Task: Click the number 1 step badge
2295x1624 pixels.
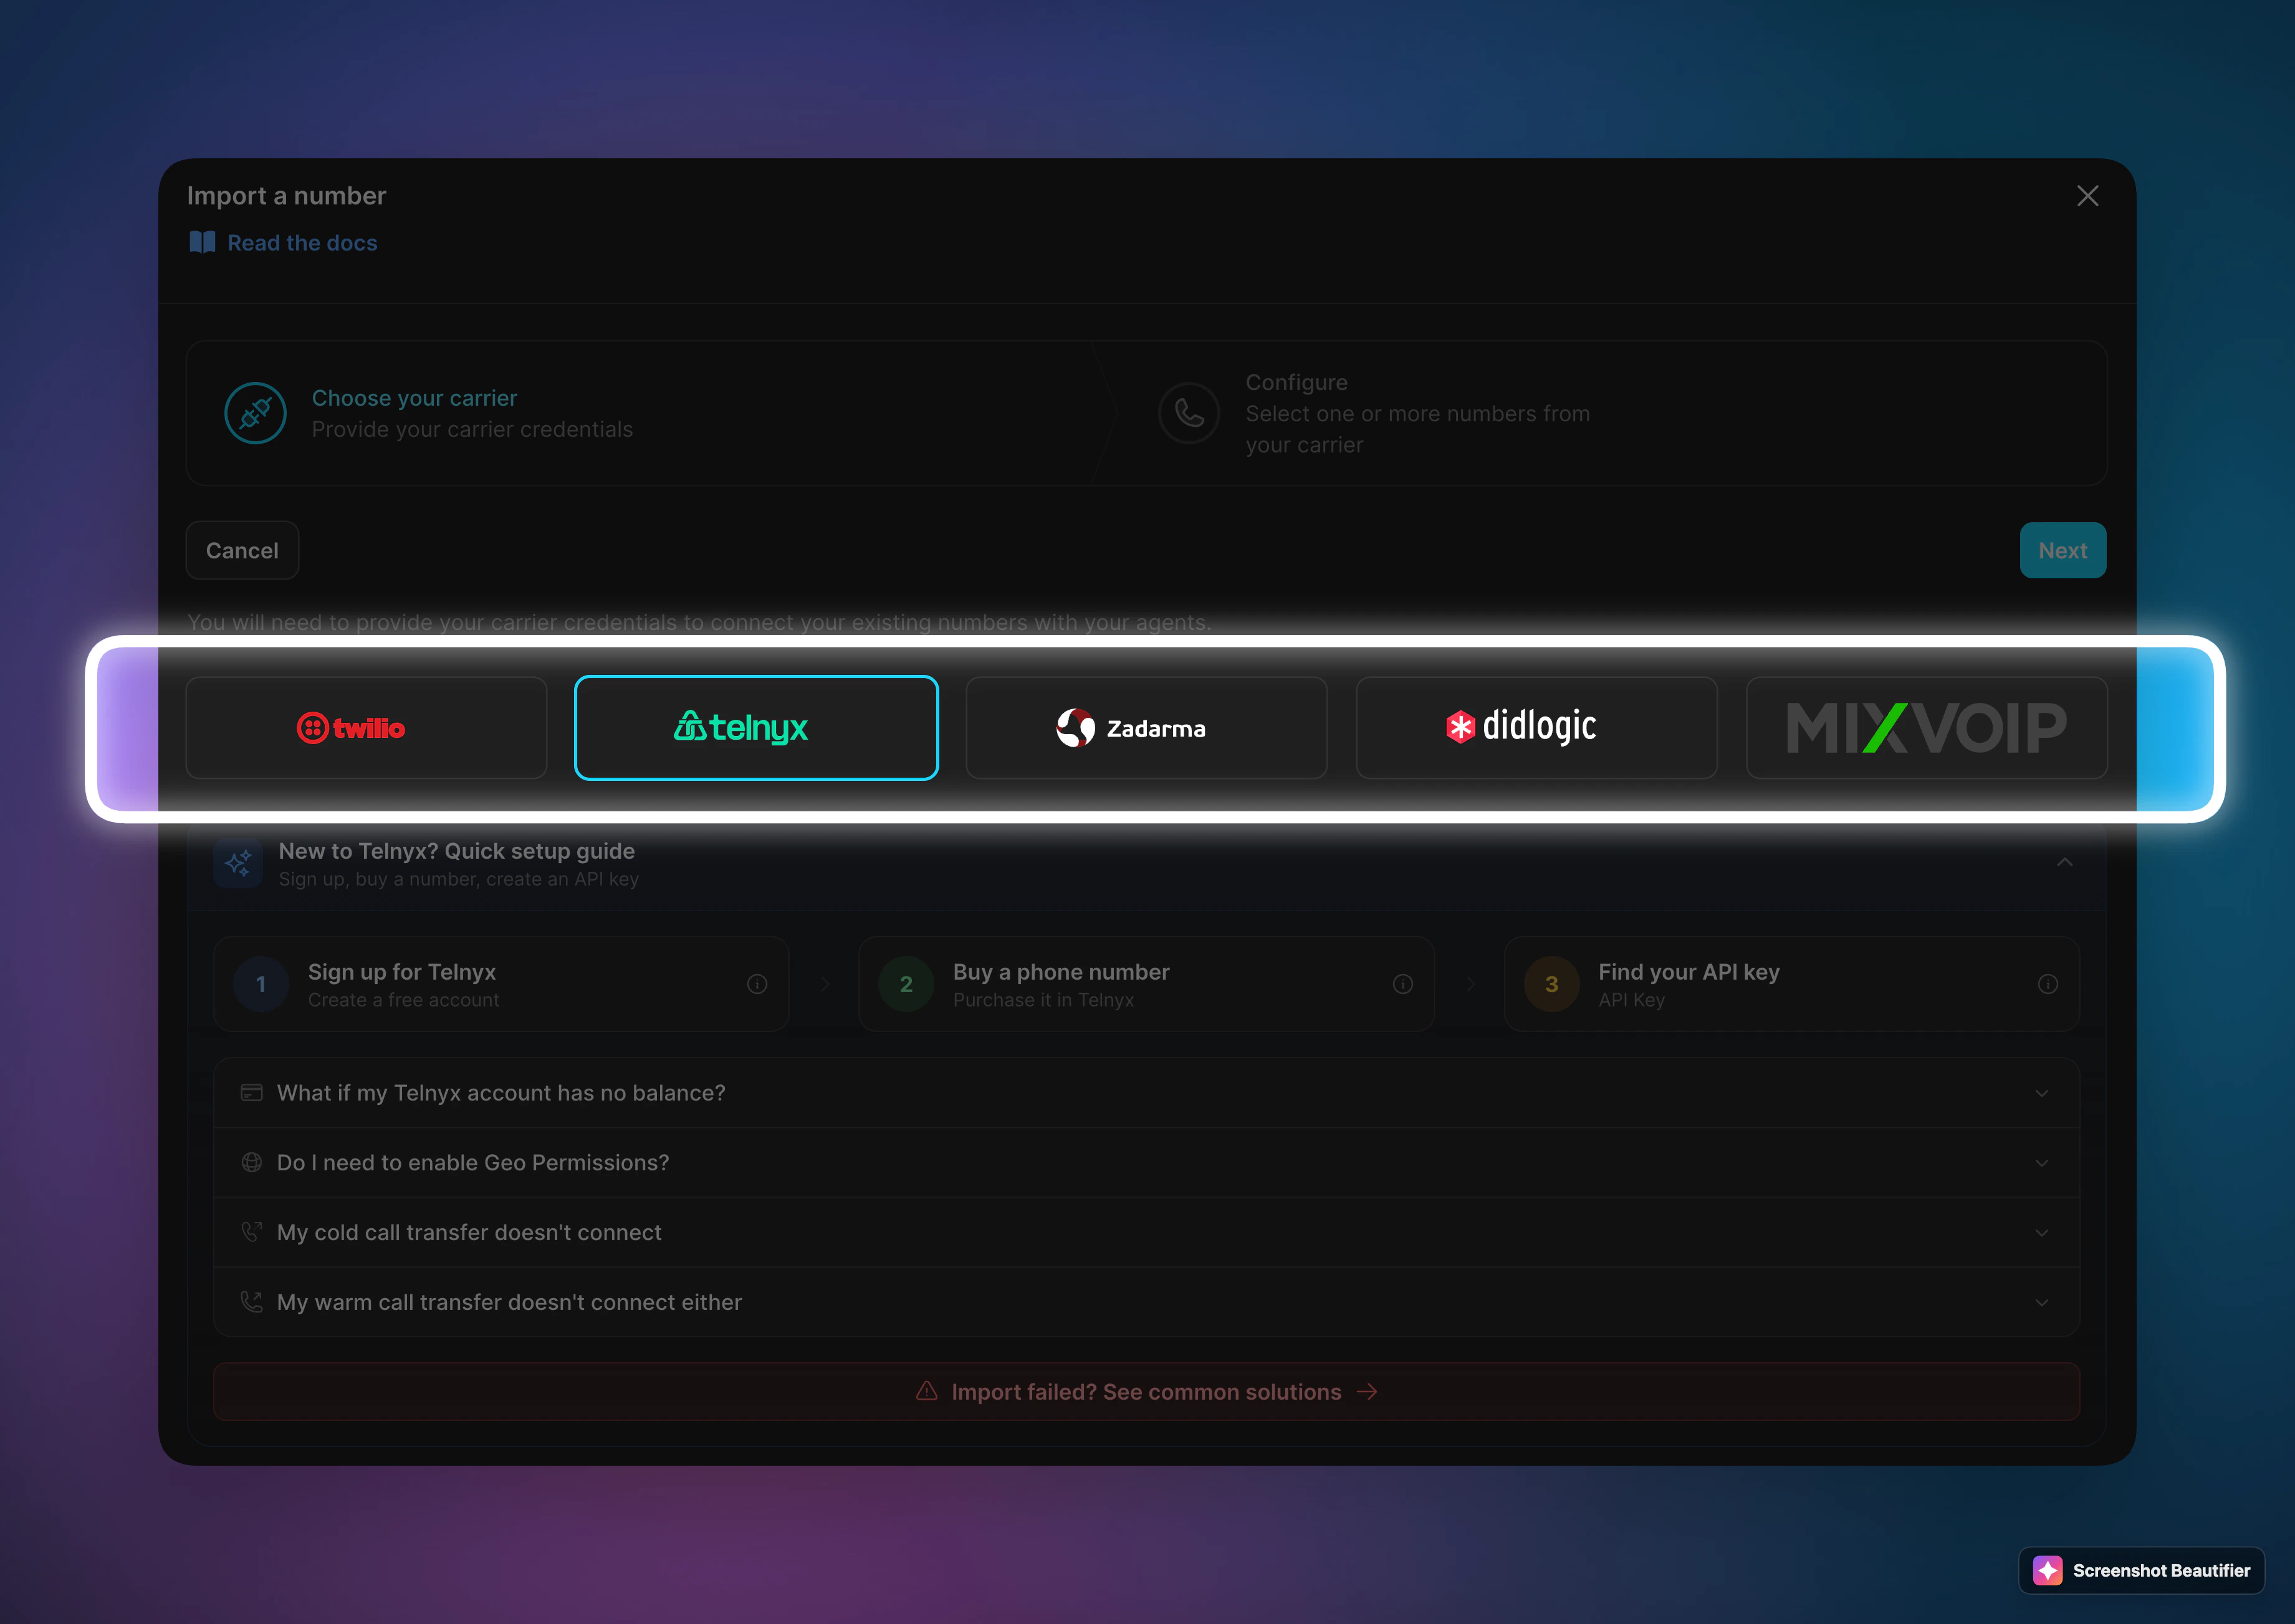Action: coord(261,984)
